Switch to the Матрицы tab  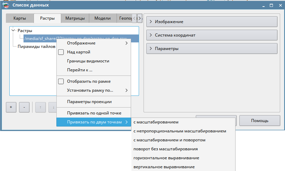click(x=75, y=18)
